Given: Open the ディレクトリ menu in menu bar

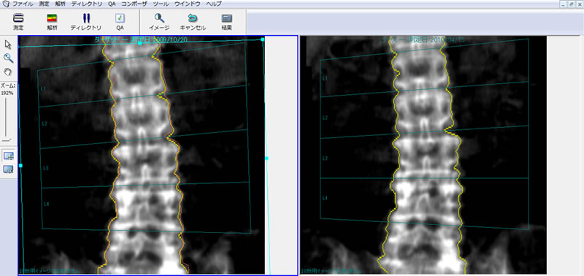Looking at the screenshot, I should [x=87, y=4].
